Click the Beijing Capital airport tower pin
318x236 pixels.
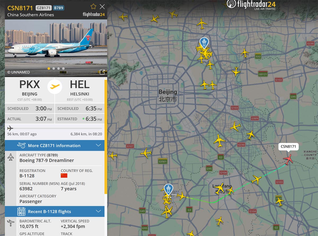tap(204, 43)
